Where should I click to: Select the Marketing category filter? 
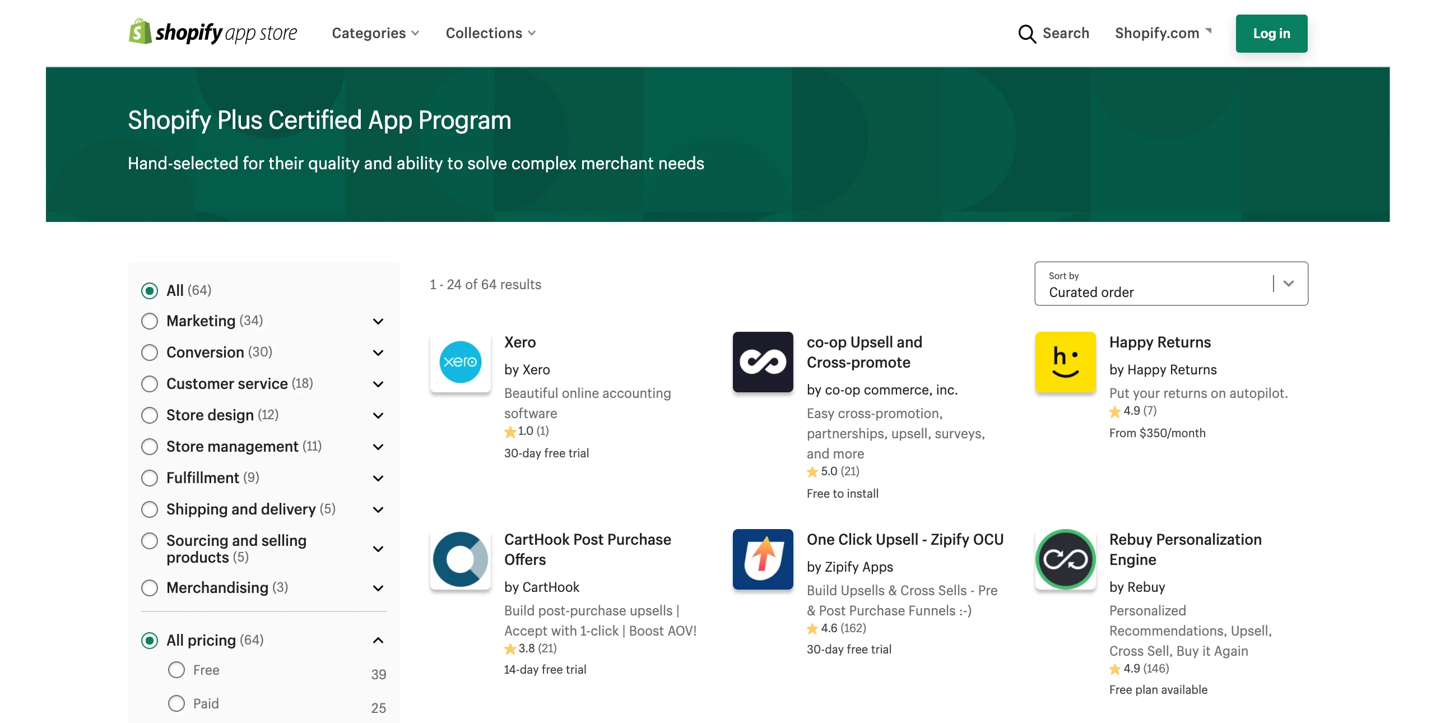tap(150, 321)
